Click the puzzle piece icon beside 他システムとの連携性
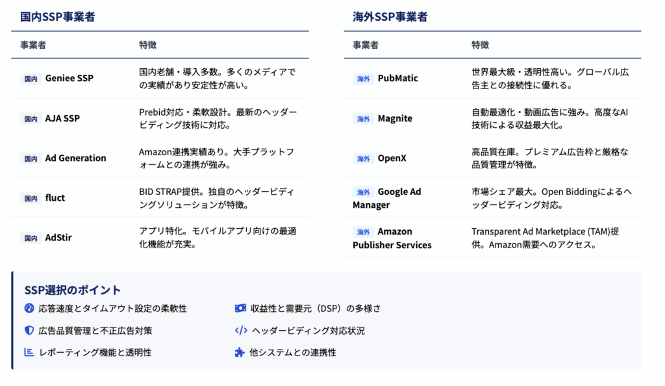 click(240, 352)
